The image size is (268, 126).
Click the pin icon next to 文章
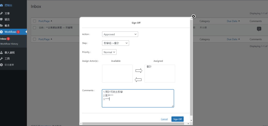[2, 13]
